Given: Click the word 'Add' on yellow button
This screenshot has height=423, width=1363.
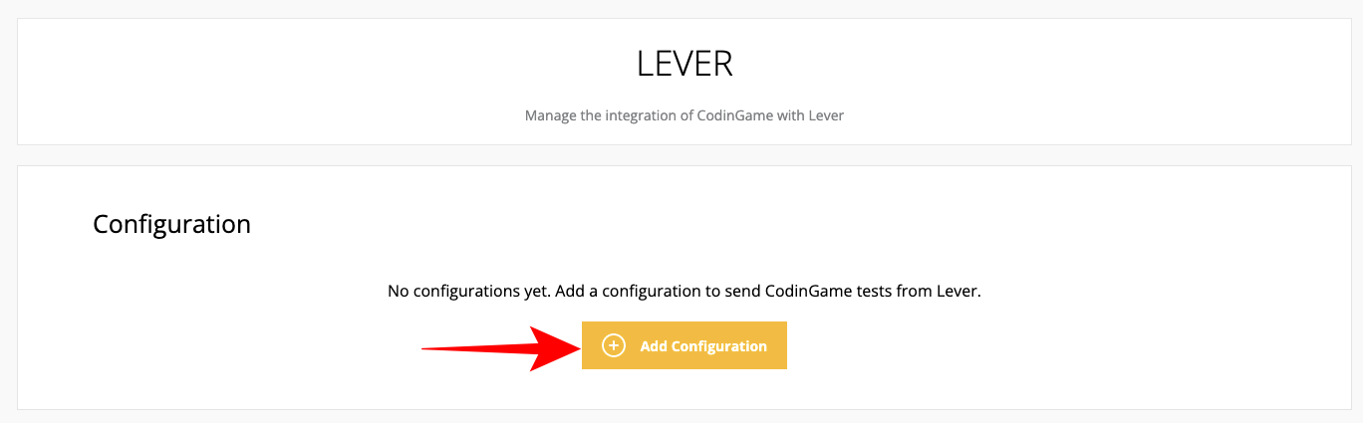Looking at the screenshot, I should [x=654, y=346].
